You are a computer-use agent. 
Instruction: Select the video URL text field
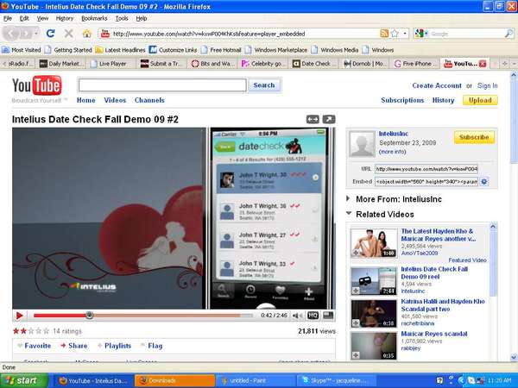pos(426,169)
